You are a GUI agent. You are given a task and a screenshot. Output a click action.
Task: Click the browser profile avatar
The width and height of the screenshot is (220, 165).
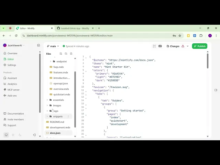pos(210,36)
